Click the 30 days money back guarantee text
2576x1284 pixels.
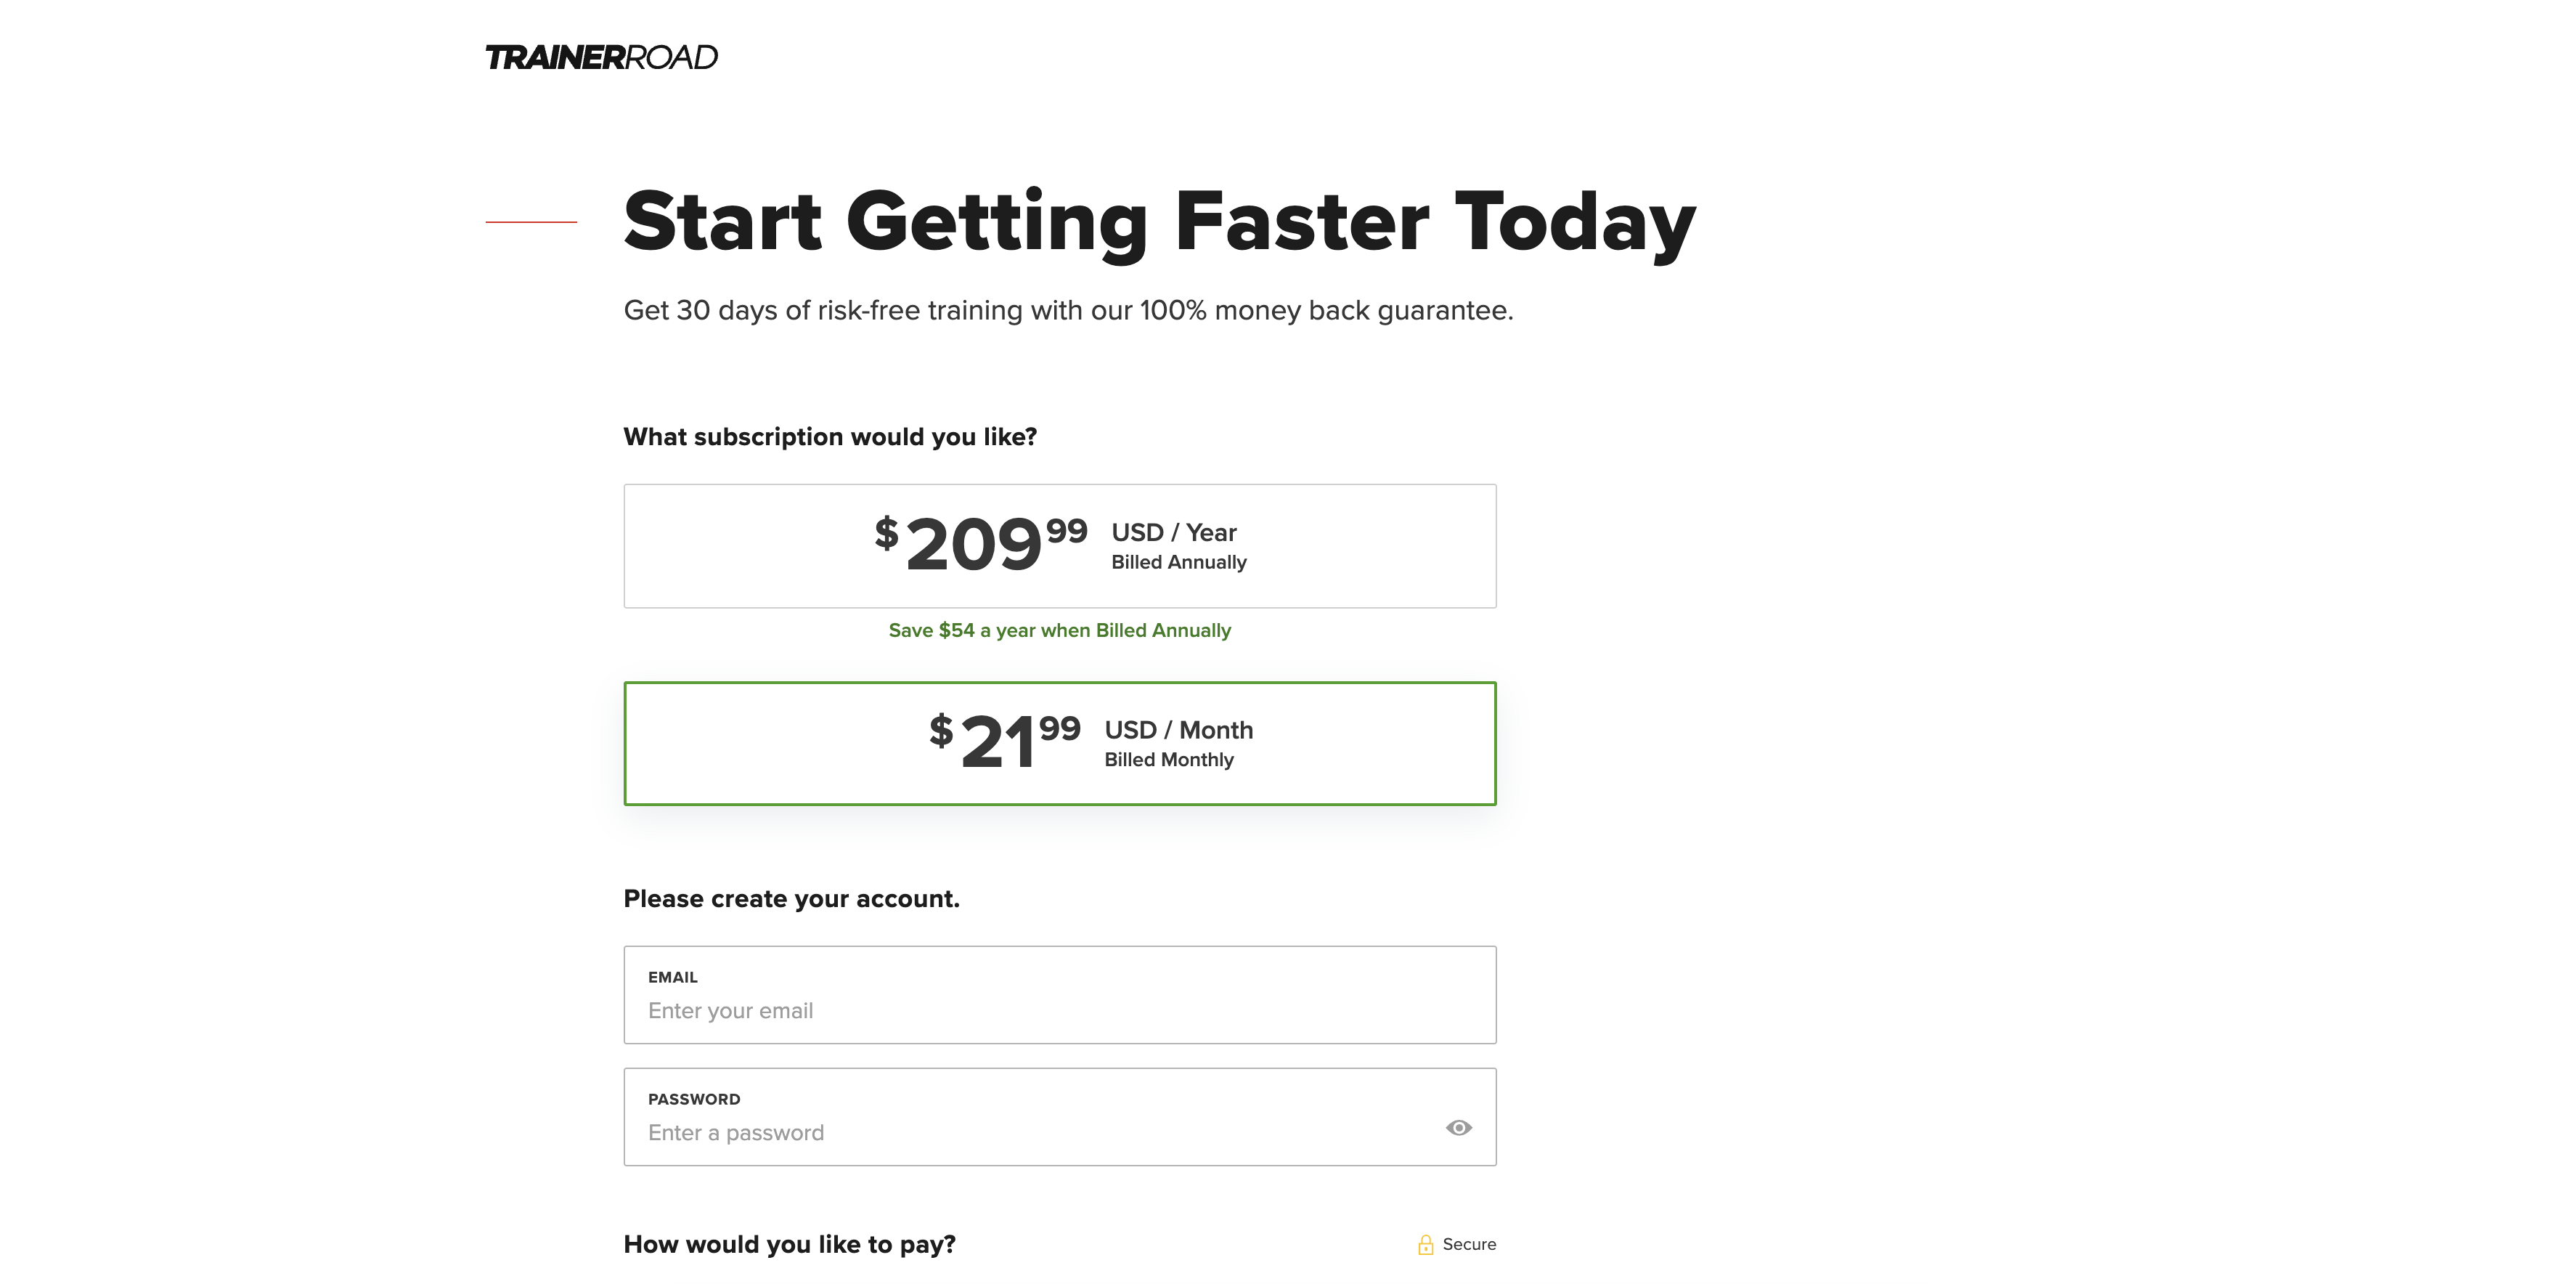tap(1068, 311)
